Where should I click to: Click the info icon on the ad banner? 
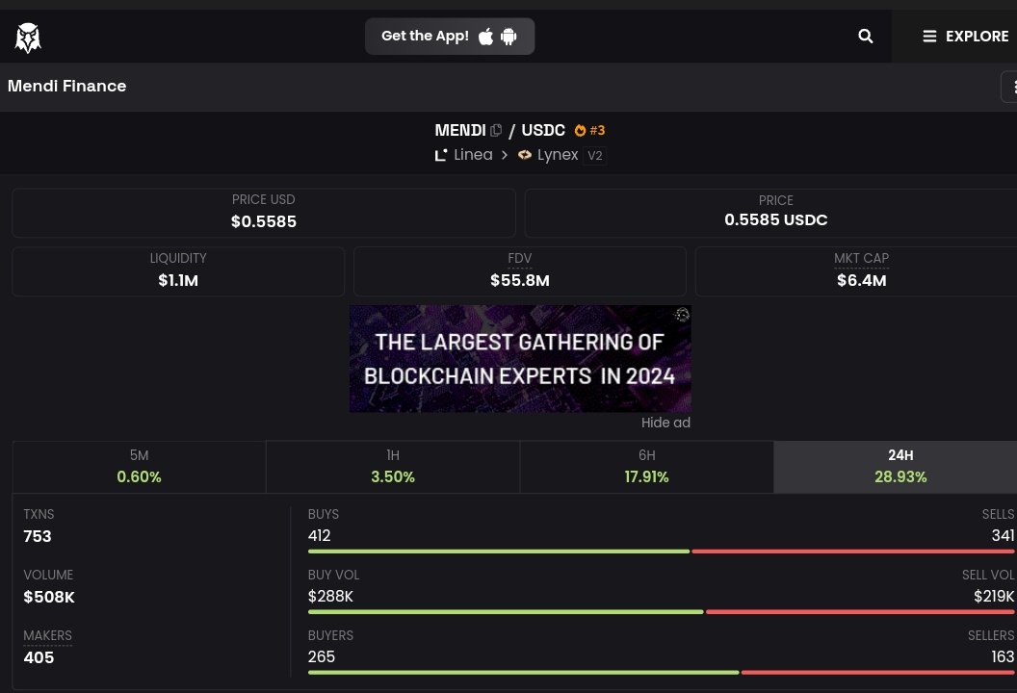(682, 315)
